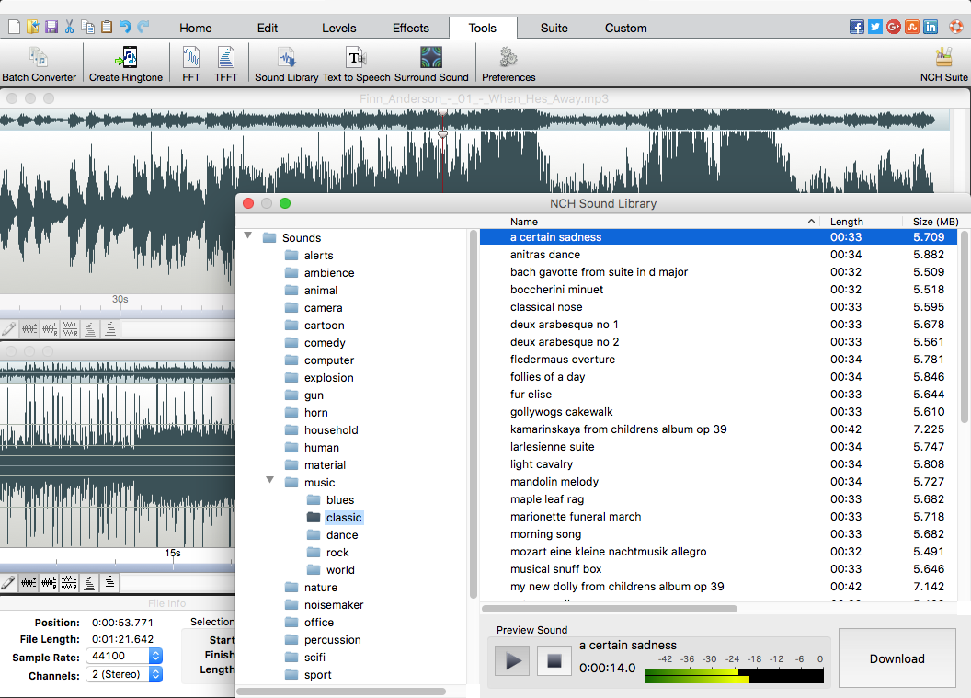Open the Batch Converter tool
This screenshot has width=971, height=698.
39,63
